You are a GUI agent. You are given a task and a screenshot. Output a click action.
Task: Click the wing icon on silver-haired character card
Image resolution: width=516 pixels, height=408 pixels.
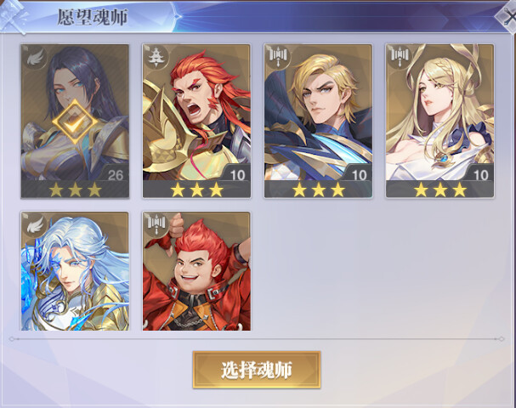tap(36, 224)
